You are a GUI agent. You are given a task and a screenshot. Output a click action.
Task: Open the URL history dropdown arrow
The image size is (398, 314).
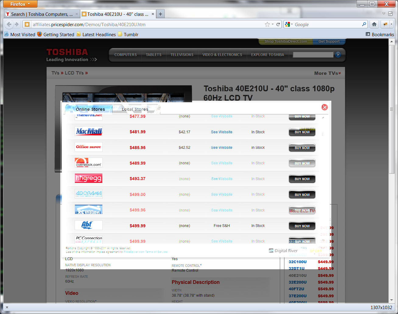(x=273, y=24)
